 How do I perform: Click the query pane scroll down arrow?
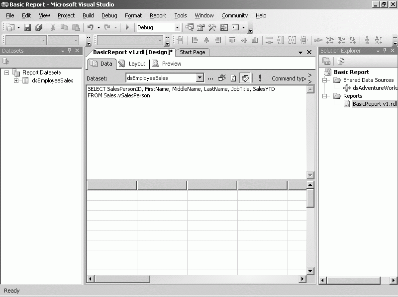pyautogui.click(x=310, y=175)
